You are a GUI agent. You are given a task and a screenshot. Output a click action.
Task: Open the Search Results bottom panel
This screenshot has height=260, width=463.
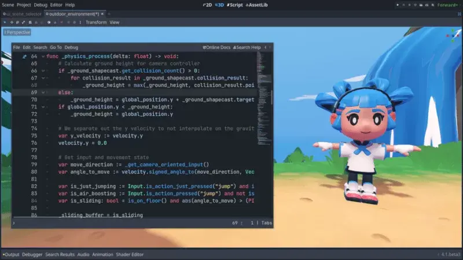(60, 255)
